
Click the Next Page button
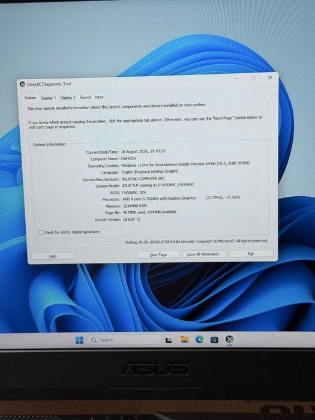tap(158, 254)
